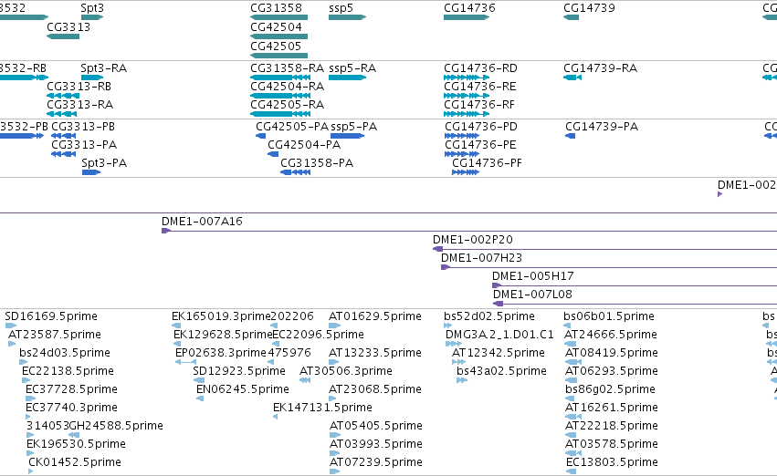Select the CG14736 gene feature
Image resolution: width=777 pixels, height=476 pixels.
click(467, 17)
